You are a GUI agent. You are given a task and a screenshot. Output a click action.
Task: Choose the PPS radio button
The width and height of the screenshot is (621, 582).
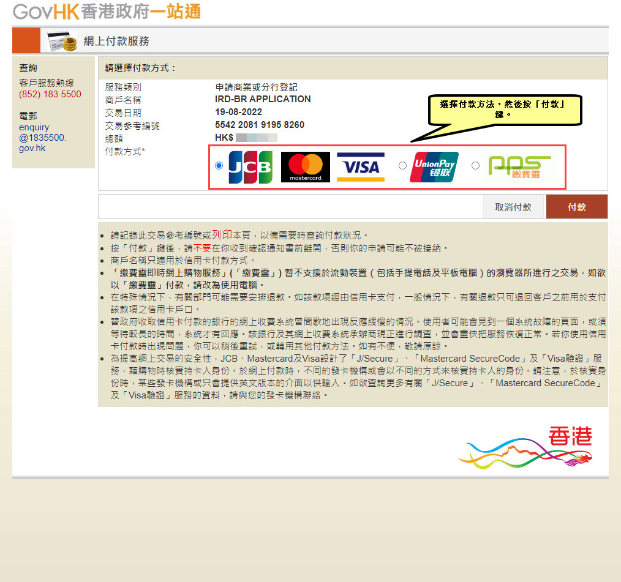click(x=475, y=165)
